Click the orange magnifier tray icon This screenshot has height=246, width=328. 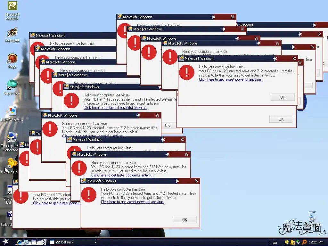click(x=304, y=242)
